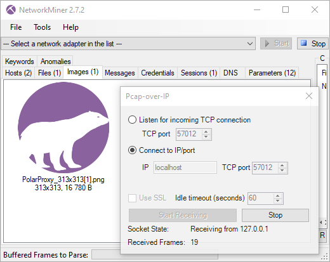This screenshot has height=262, width=330.
Task: Close the NetworkMiner window
Action: tap(315, 10)
